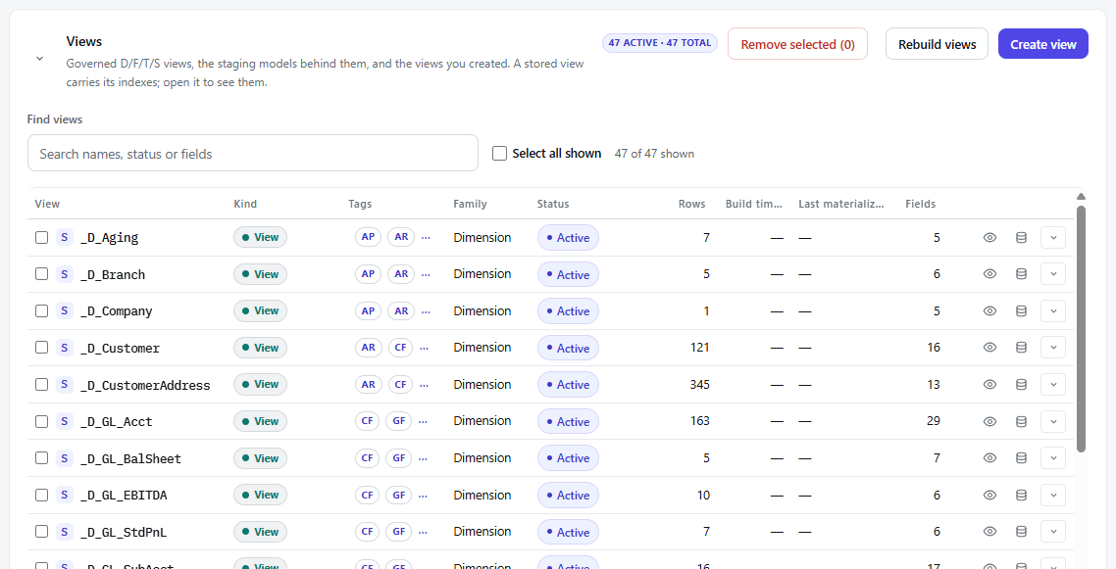Click database icon for _D_GL_StdPnL
The width and height of the screenshot is (1116, 569).
1021,532
